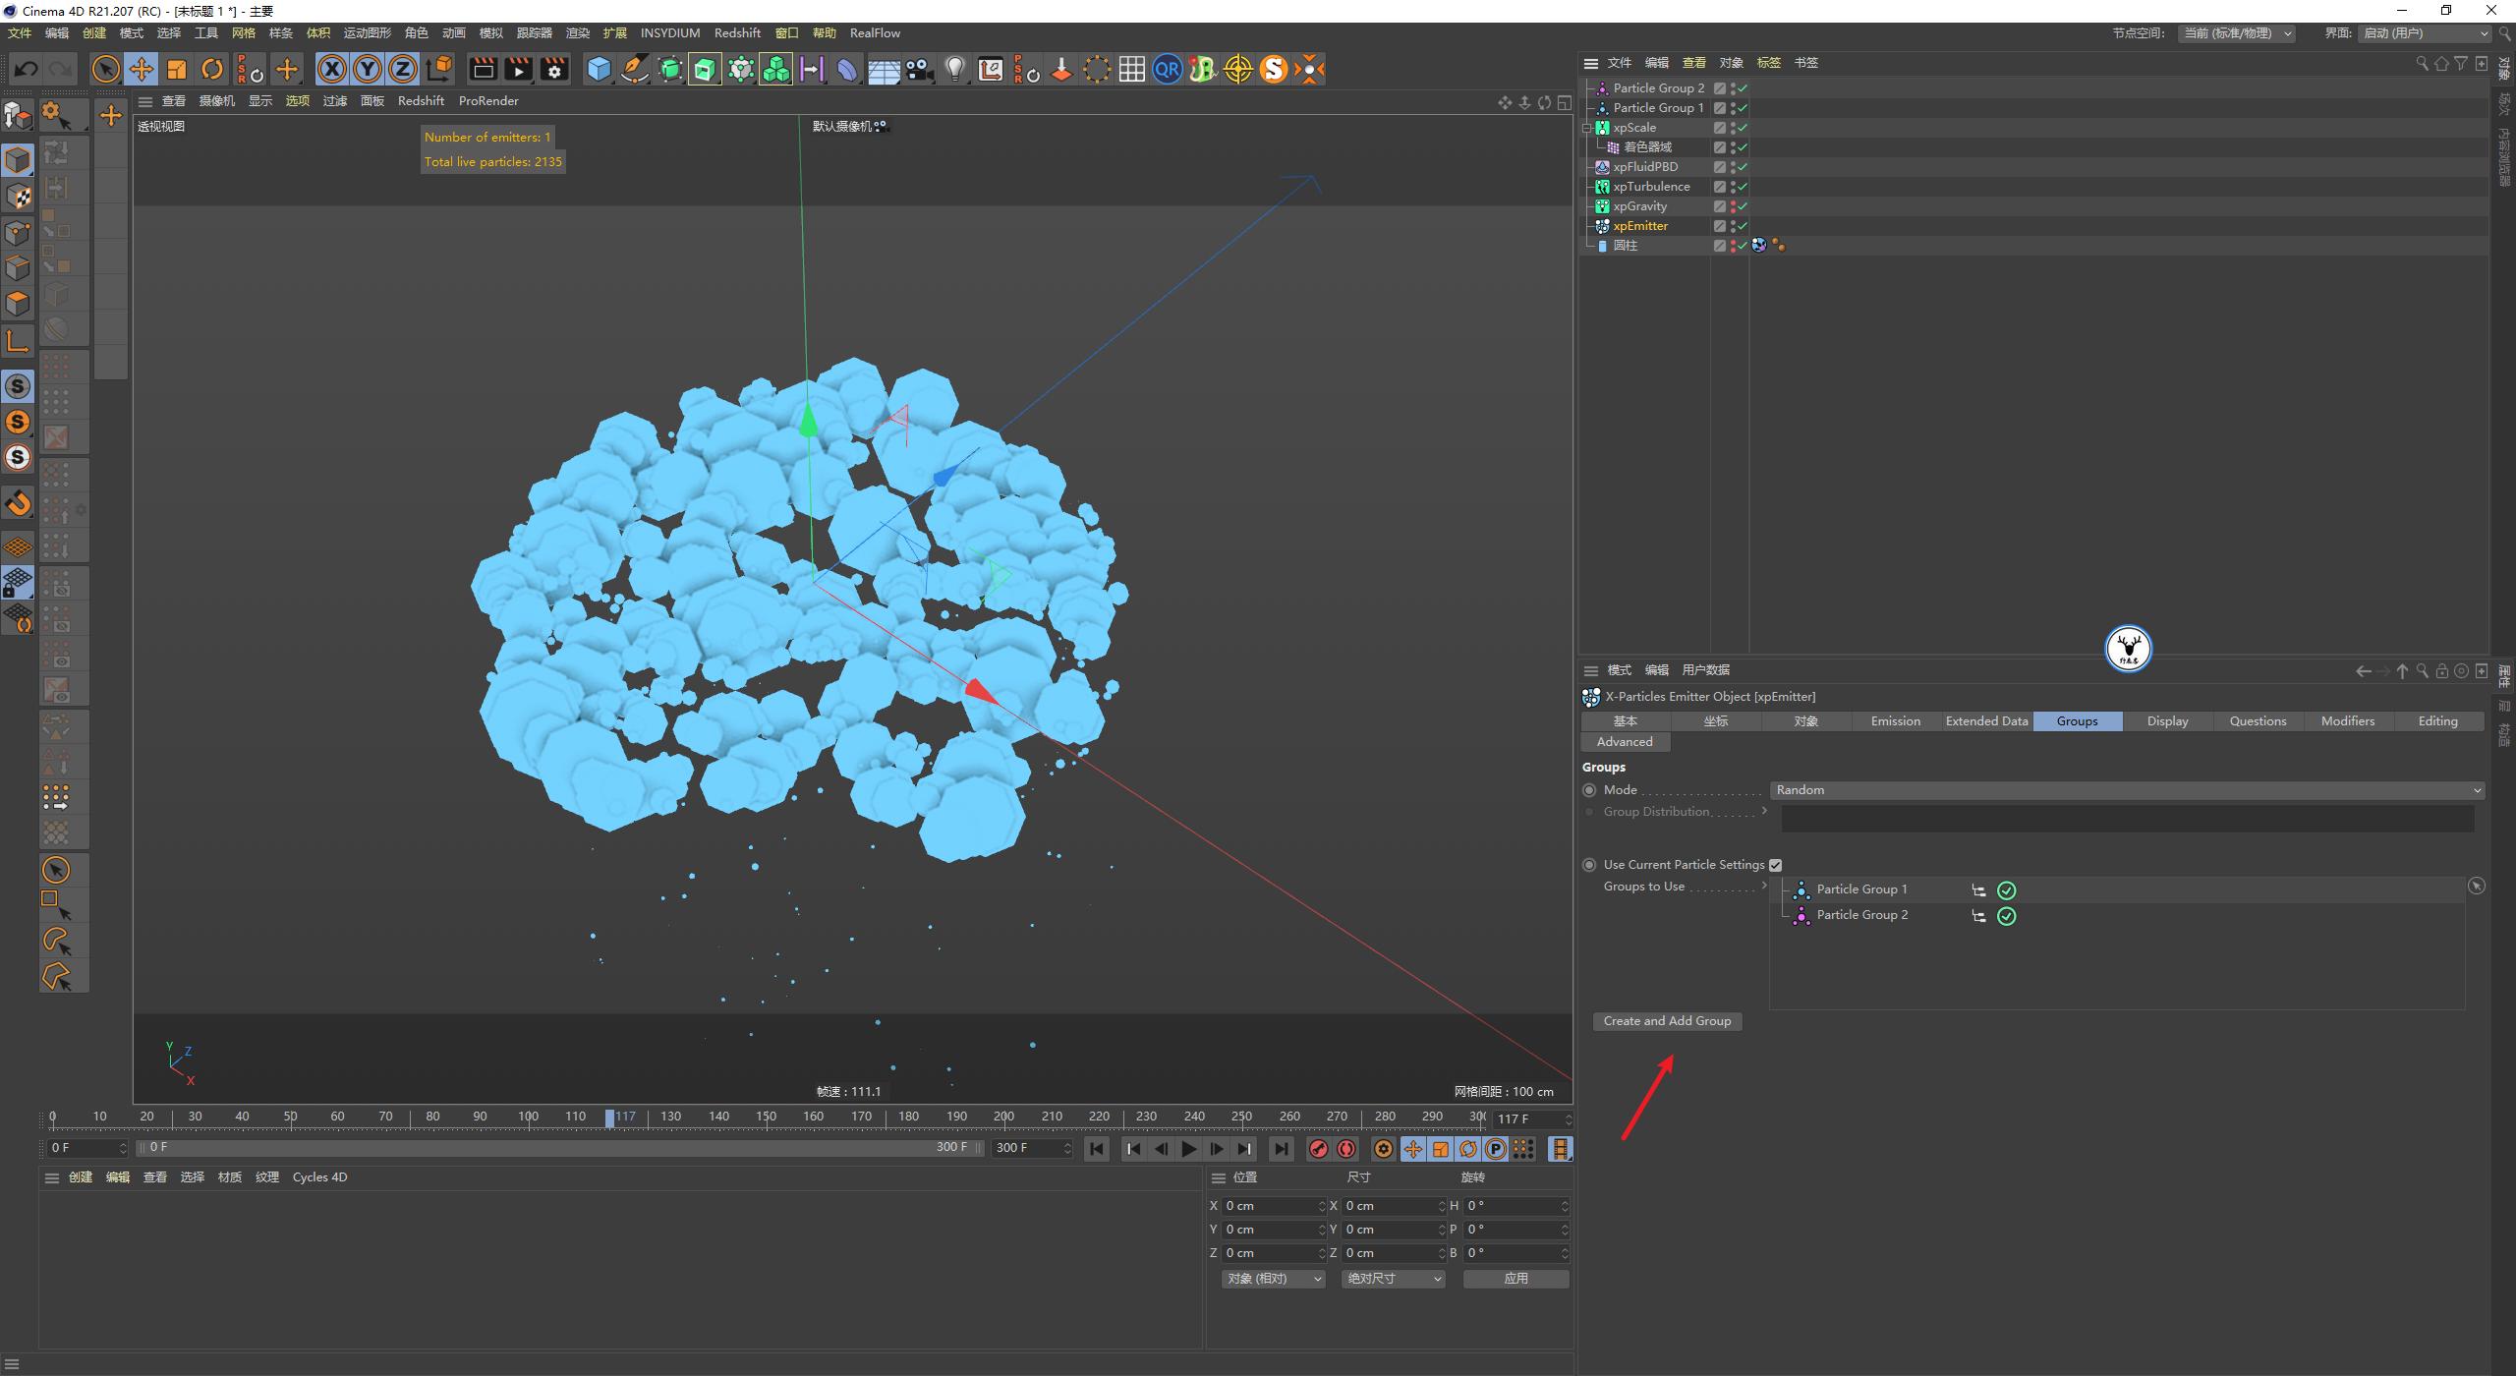Select the xpEmitter object in the Object Manager

click(x=1641, y=225)
